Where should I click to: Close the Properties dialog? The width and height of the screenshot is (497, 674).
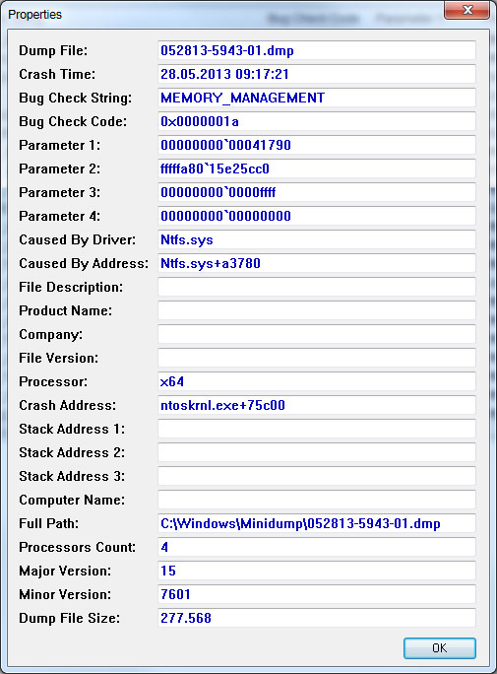(466, 10)
